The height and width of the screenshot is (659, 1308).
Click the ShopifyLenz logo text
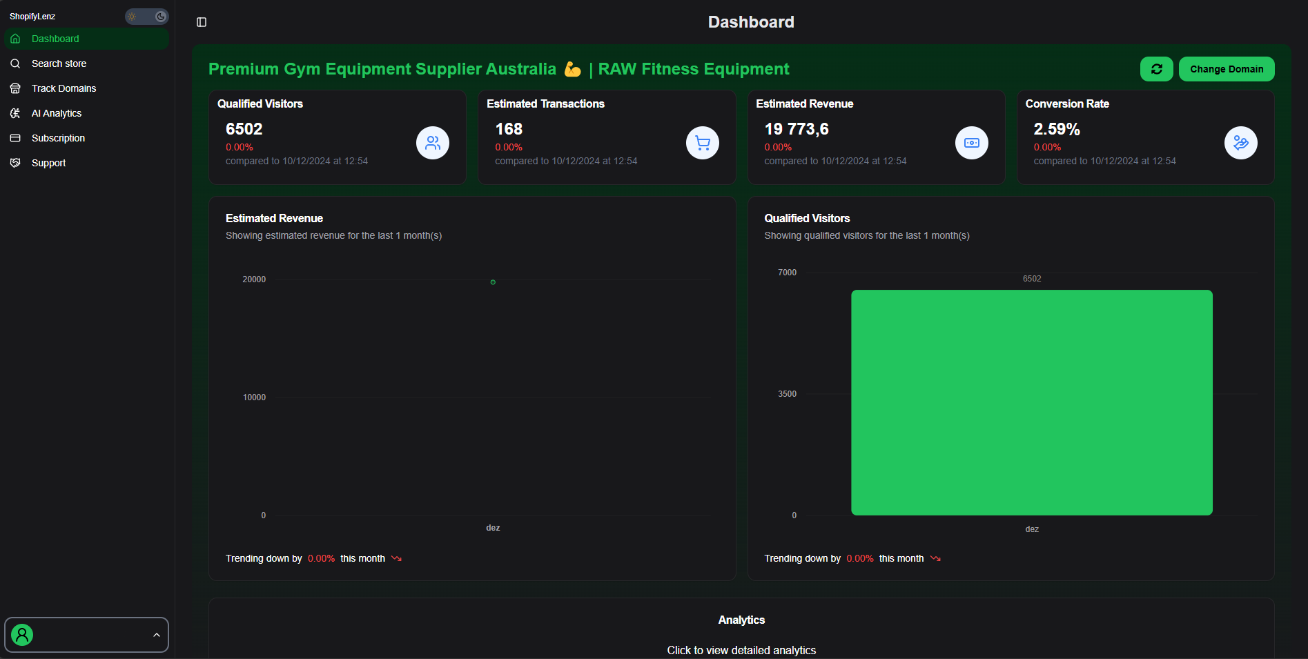tap(32, 17)
